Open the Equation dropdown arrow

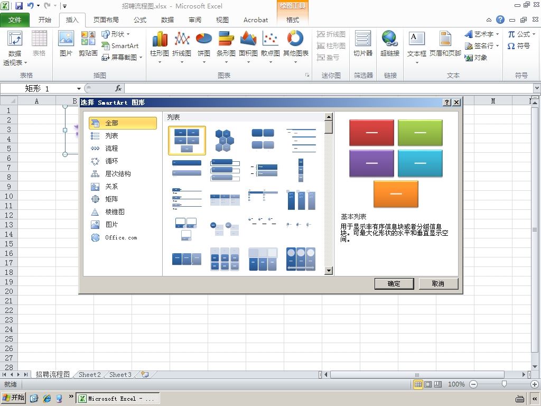point(534,34)
